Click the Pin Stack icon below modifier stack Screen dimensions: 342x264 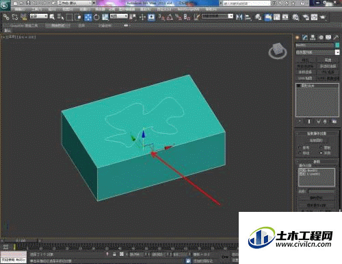(300, 121)
